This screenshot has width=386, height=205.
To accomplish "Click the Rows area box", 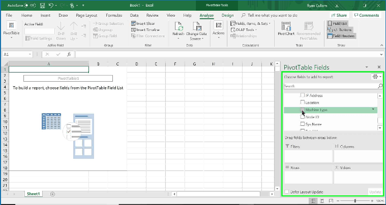I will pyautogui.click(x=309, y=178).
